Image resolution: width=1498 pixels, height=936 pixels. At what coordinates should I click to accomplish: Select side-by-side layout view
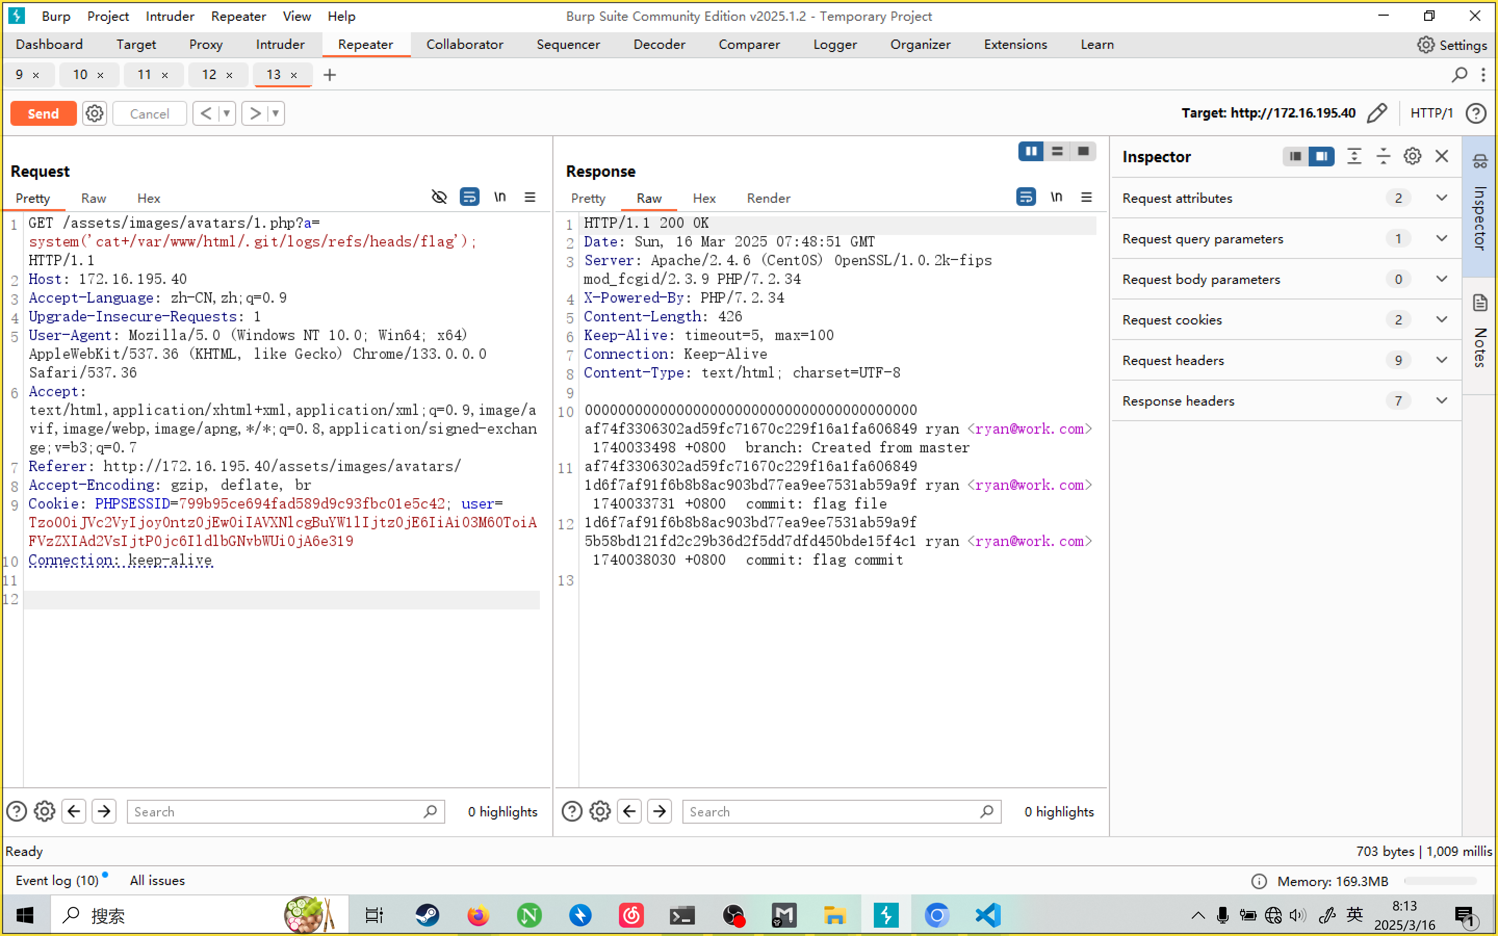[1031, 151]
